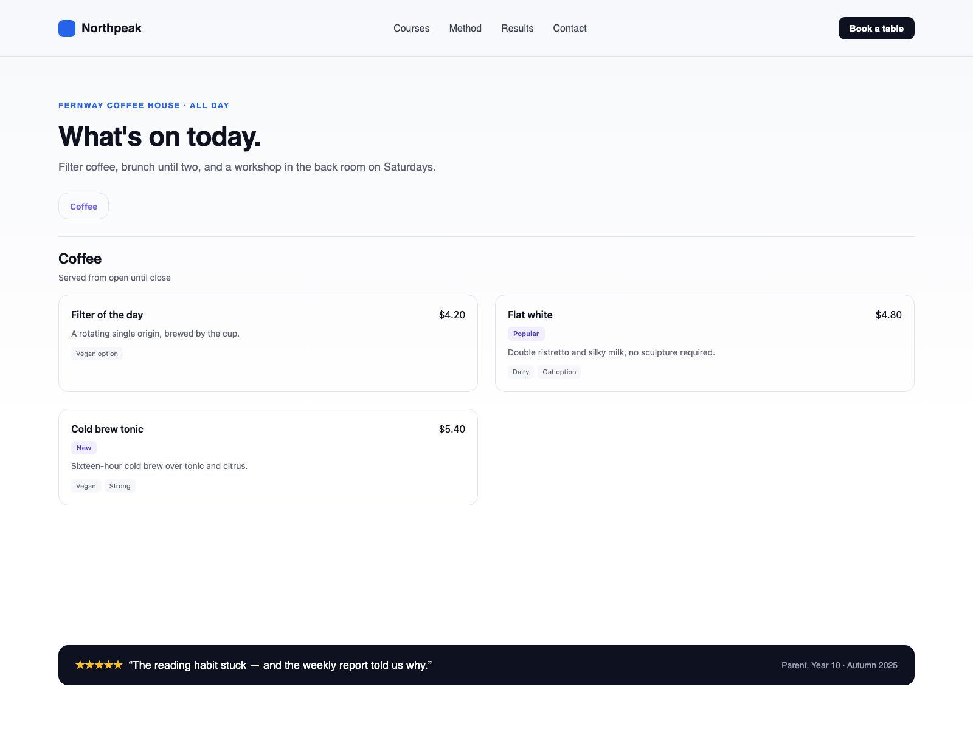Viewport: 973px width, 729px height.
Task: Click the Oat option tag
Action: pyautogui.click(x=559, y=372)
